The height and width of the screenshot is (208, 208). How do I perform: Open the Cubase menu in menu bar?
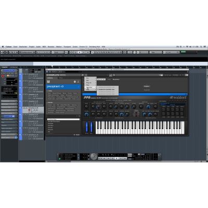point(8,47)
